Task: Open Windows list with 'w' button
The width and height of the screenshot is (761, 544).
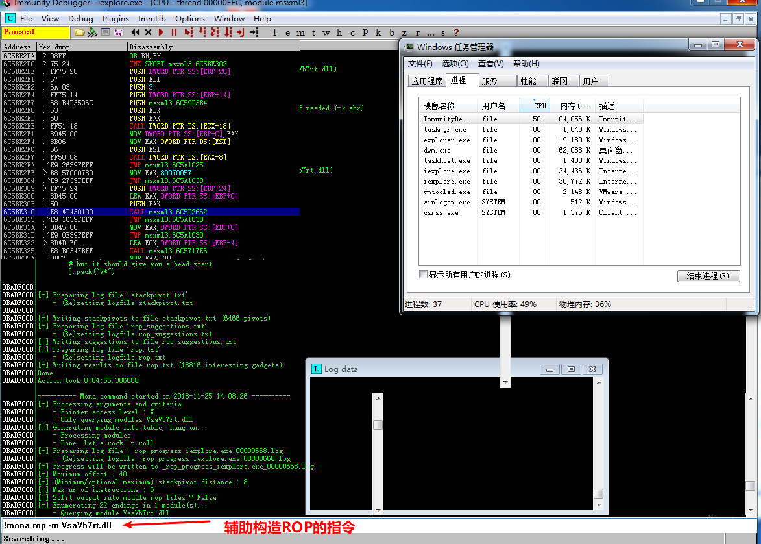Action: 326,32
